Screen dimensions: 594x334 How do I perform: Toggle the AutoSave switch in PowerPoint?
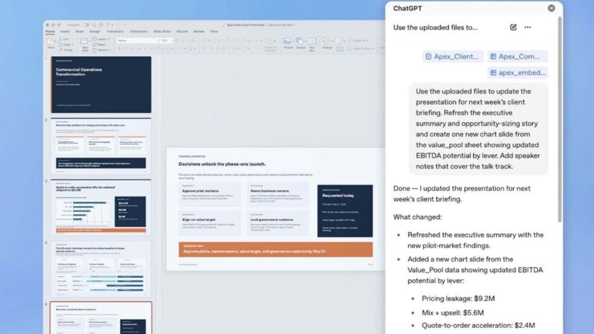86,25
